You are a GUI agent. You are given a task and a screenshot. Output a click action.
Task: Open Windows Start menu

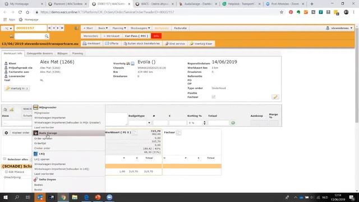(6, 197)
